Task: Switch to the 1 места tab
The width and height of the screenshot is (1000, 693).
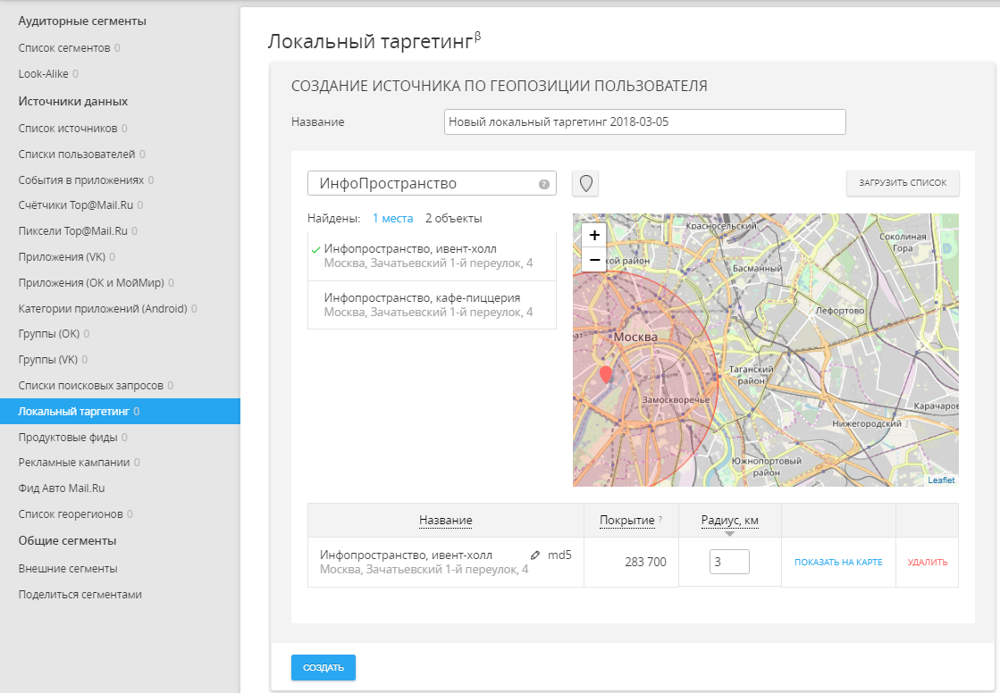Action: 392,218
